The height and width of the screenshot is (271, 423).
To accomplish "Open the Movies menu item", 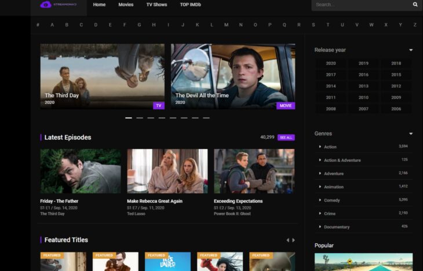I will pyautogui.click(x=126, y=5).
